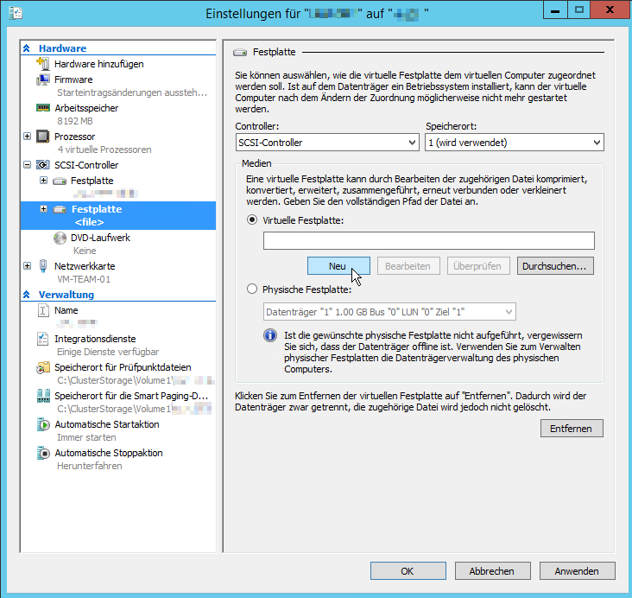Collapse the Hardware section header
The height and width of the screenshot is (598, 632).
coord(28,48)
